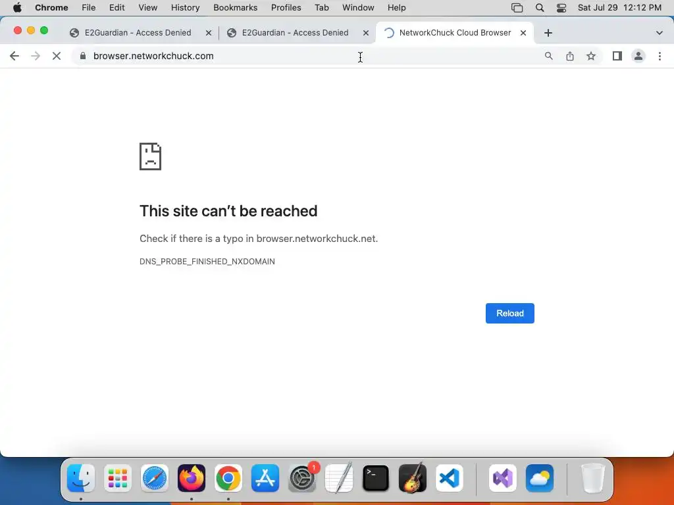Launch Firefox from the dock
The width and height of the screenshot is (674, 505).
pos(192,478)
